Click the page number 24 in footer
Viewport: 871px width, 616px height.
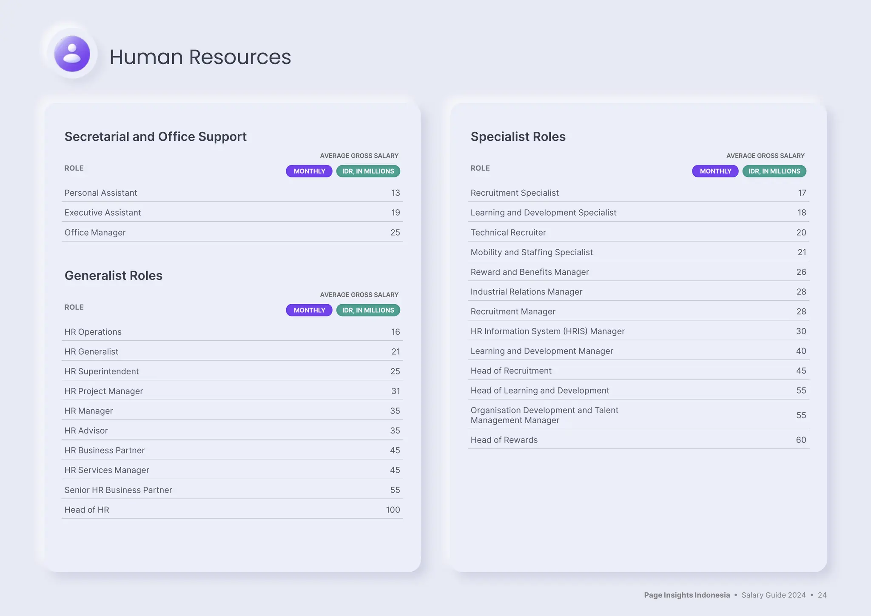pos(823,595)
